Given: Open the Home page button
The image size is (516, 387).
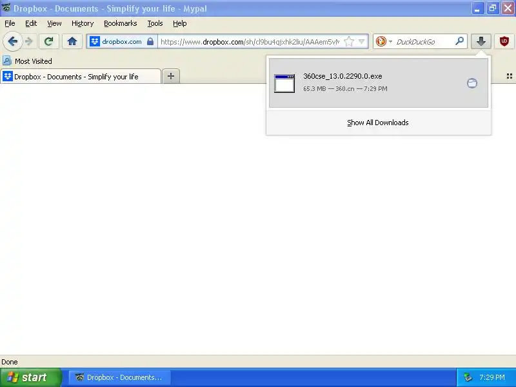Looking at the screenshot, I should click(x=72, y=41).
